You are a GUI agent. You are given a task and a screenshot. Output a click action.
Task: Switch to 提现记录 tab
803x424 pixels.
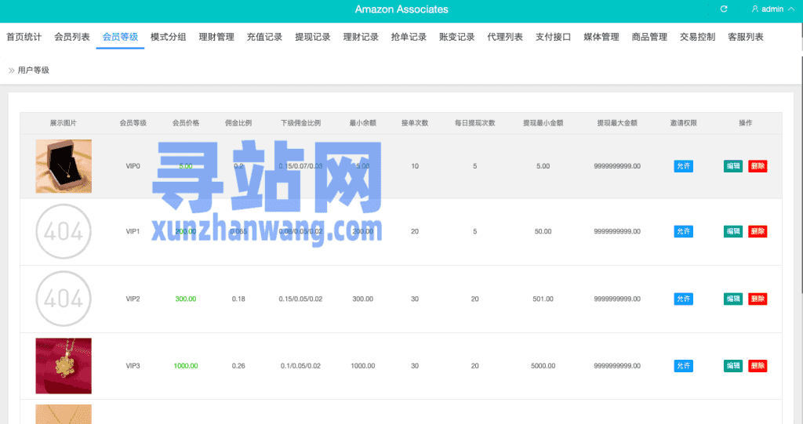(x=313, y=37)
